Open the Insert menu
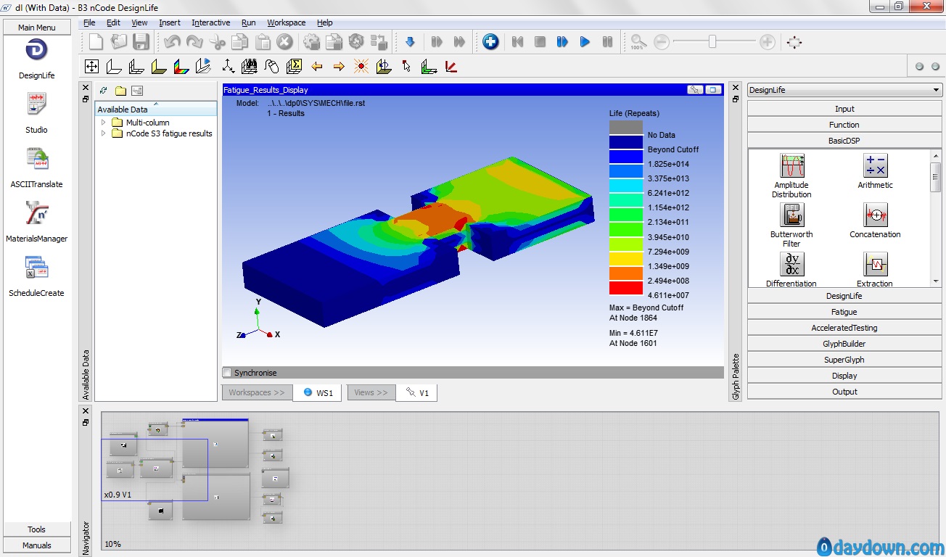This screenshot has height=557, width=946. [x=170, y=22]
